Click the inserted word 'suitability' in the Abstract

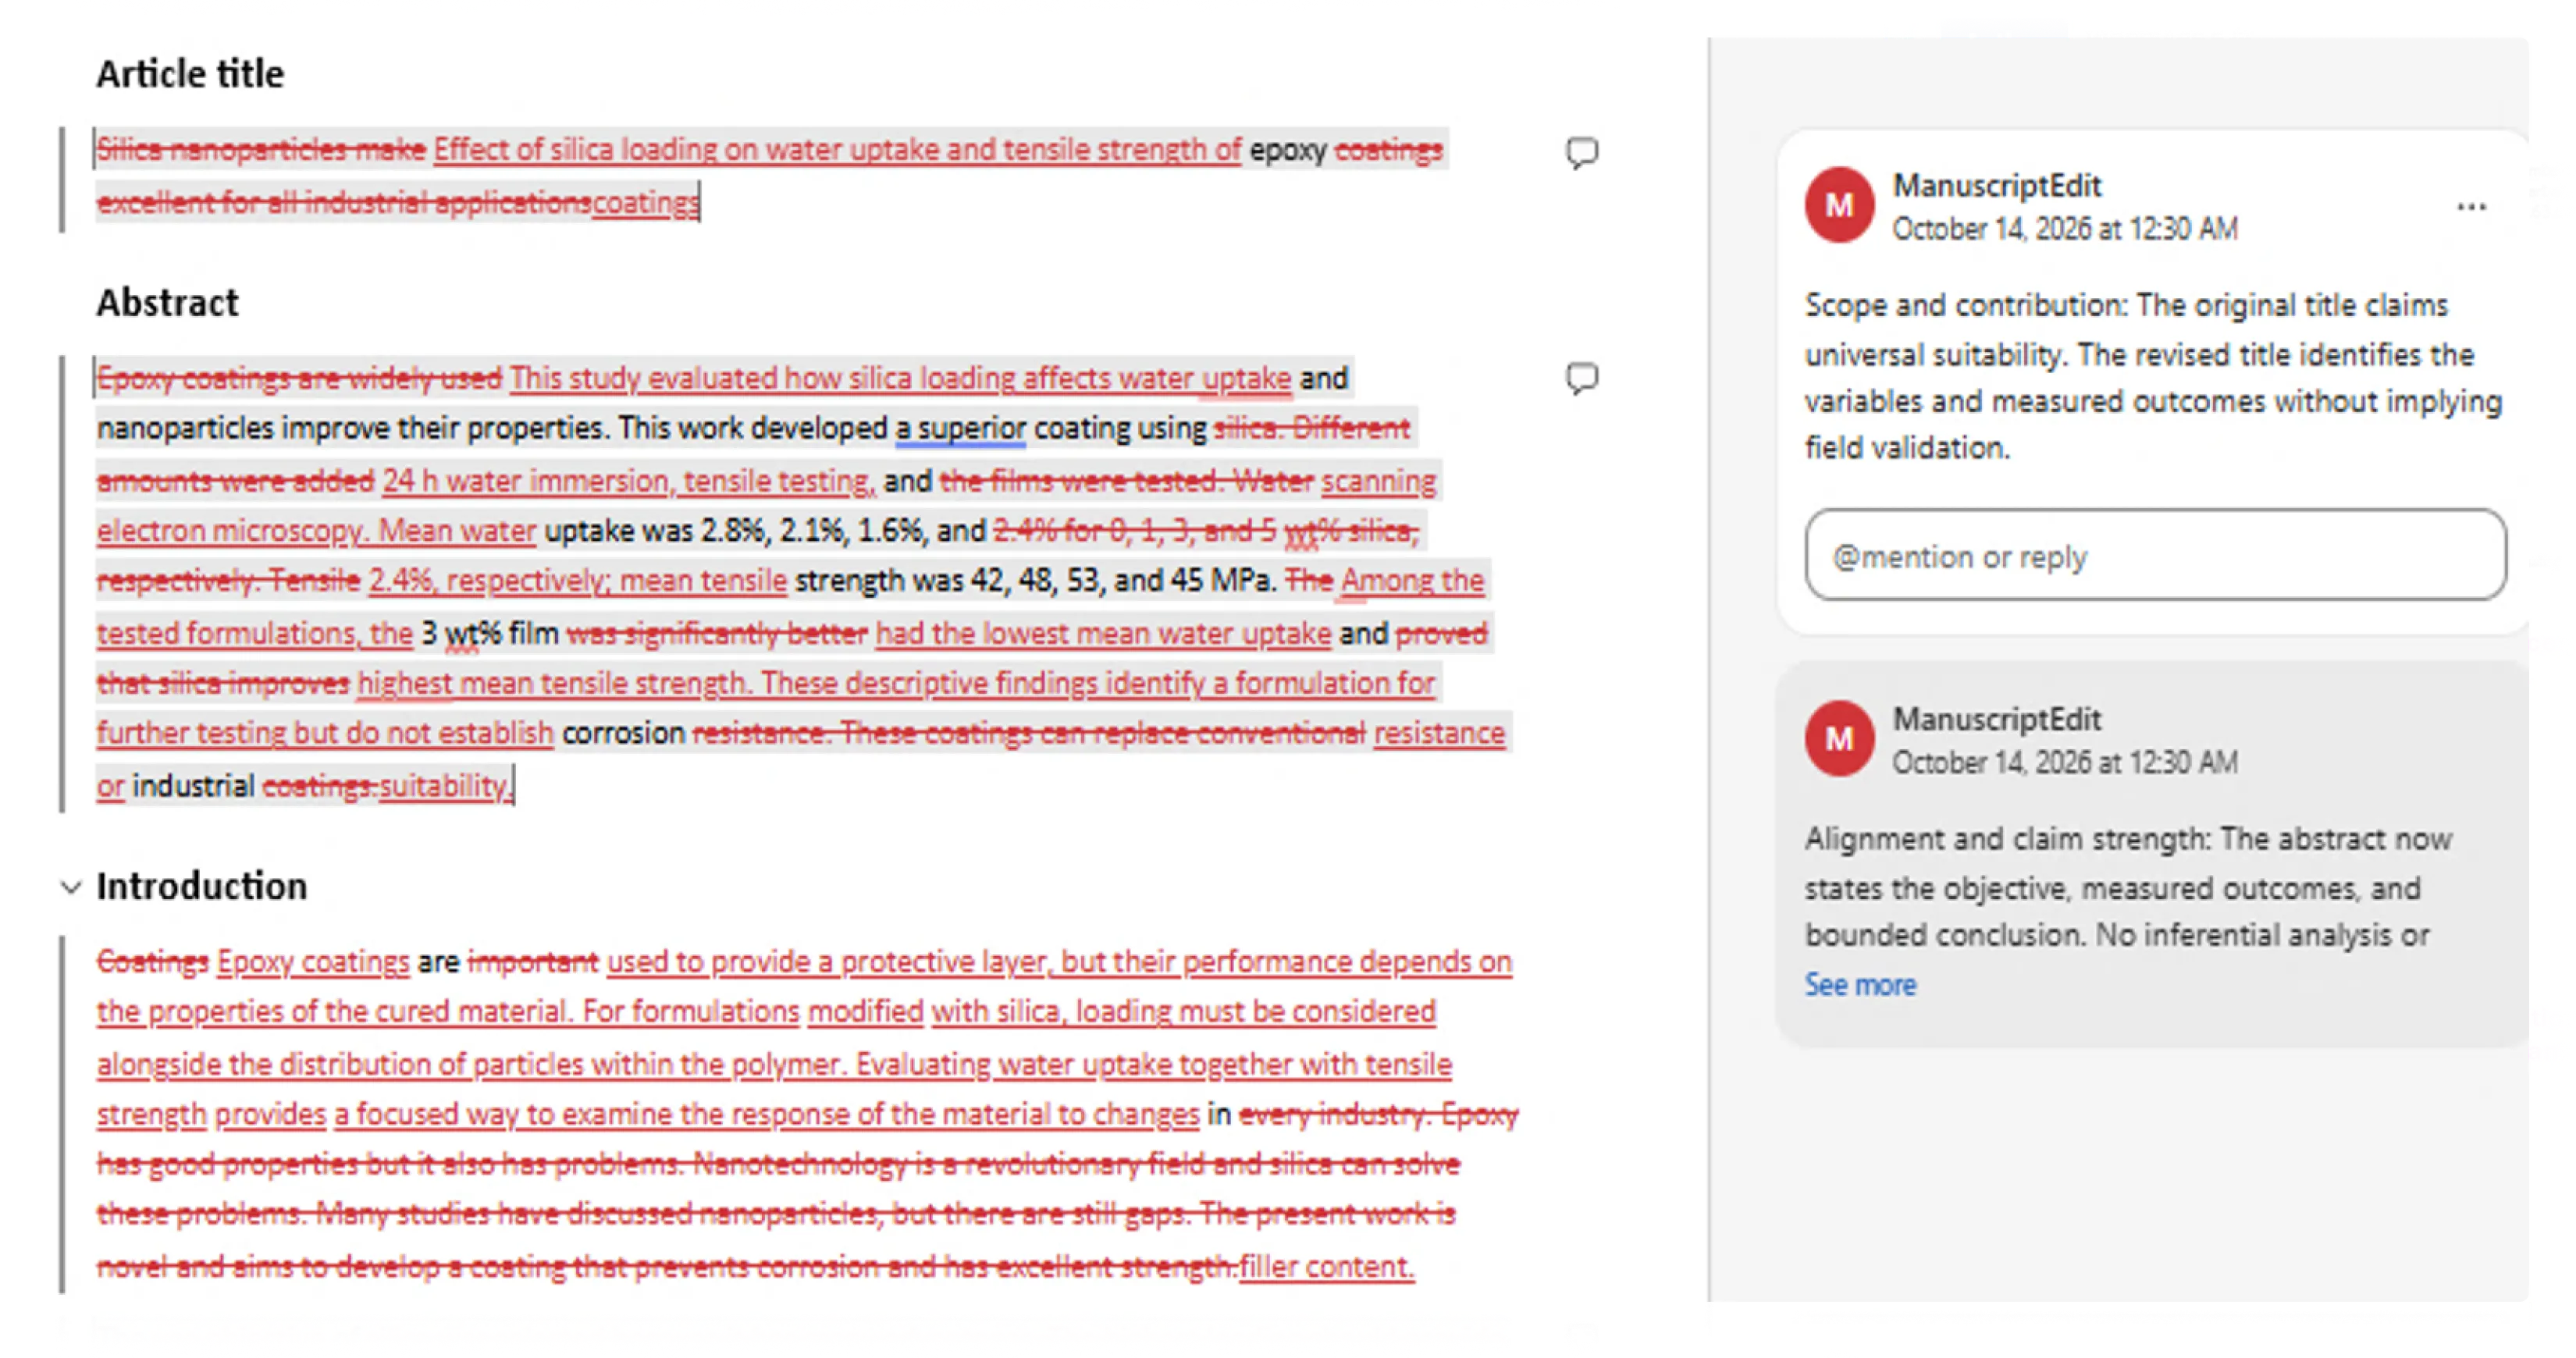pos(443,787)
